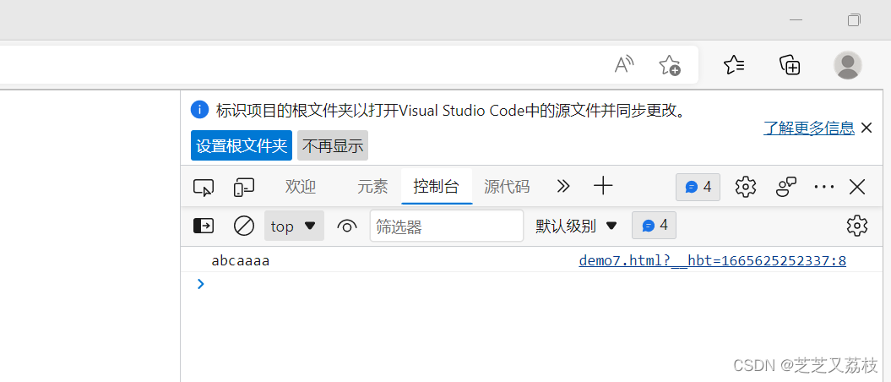Focus the 筛选器 filter input
The height and width of the screenshot is (382, 891).
click(447, 226)
